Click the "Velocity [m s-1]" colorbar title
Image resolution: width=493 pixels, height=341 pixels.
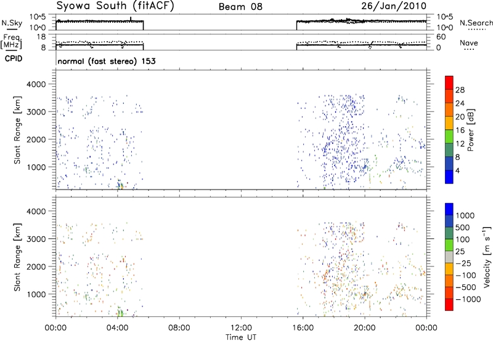tap(487, 257)
